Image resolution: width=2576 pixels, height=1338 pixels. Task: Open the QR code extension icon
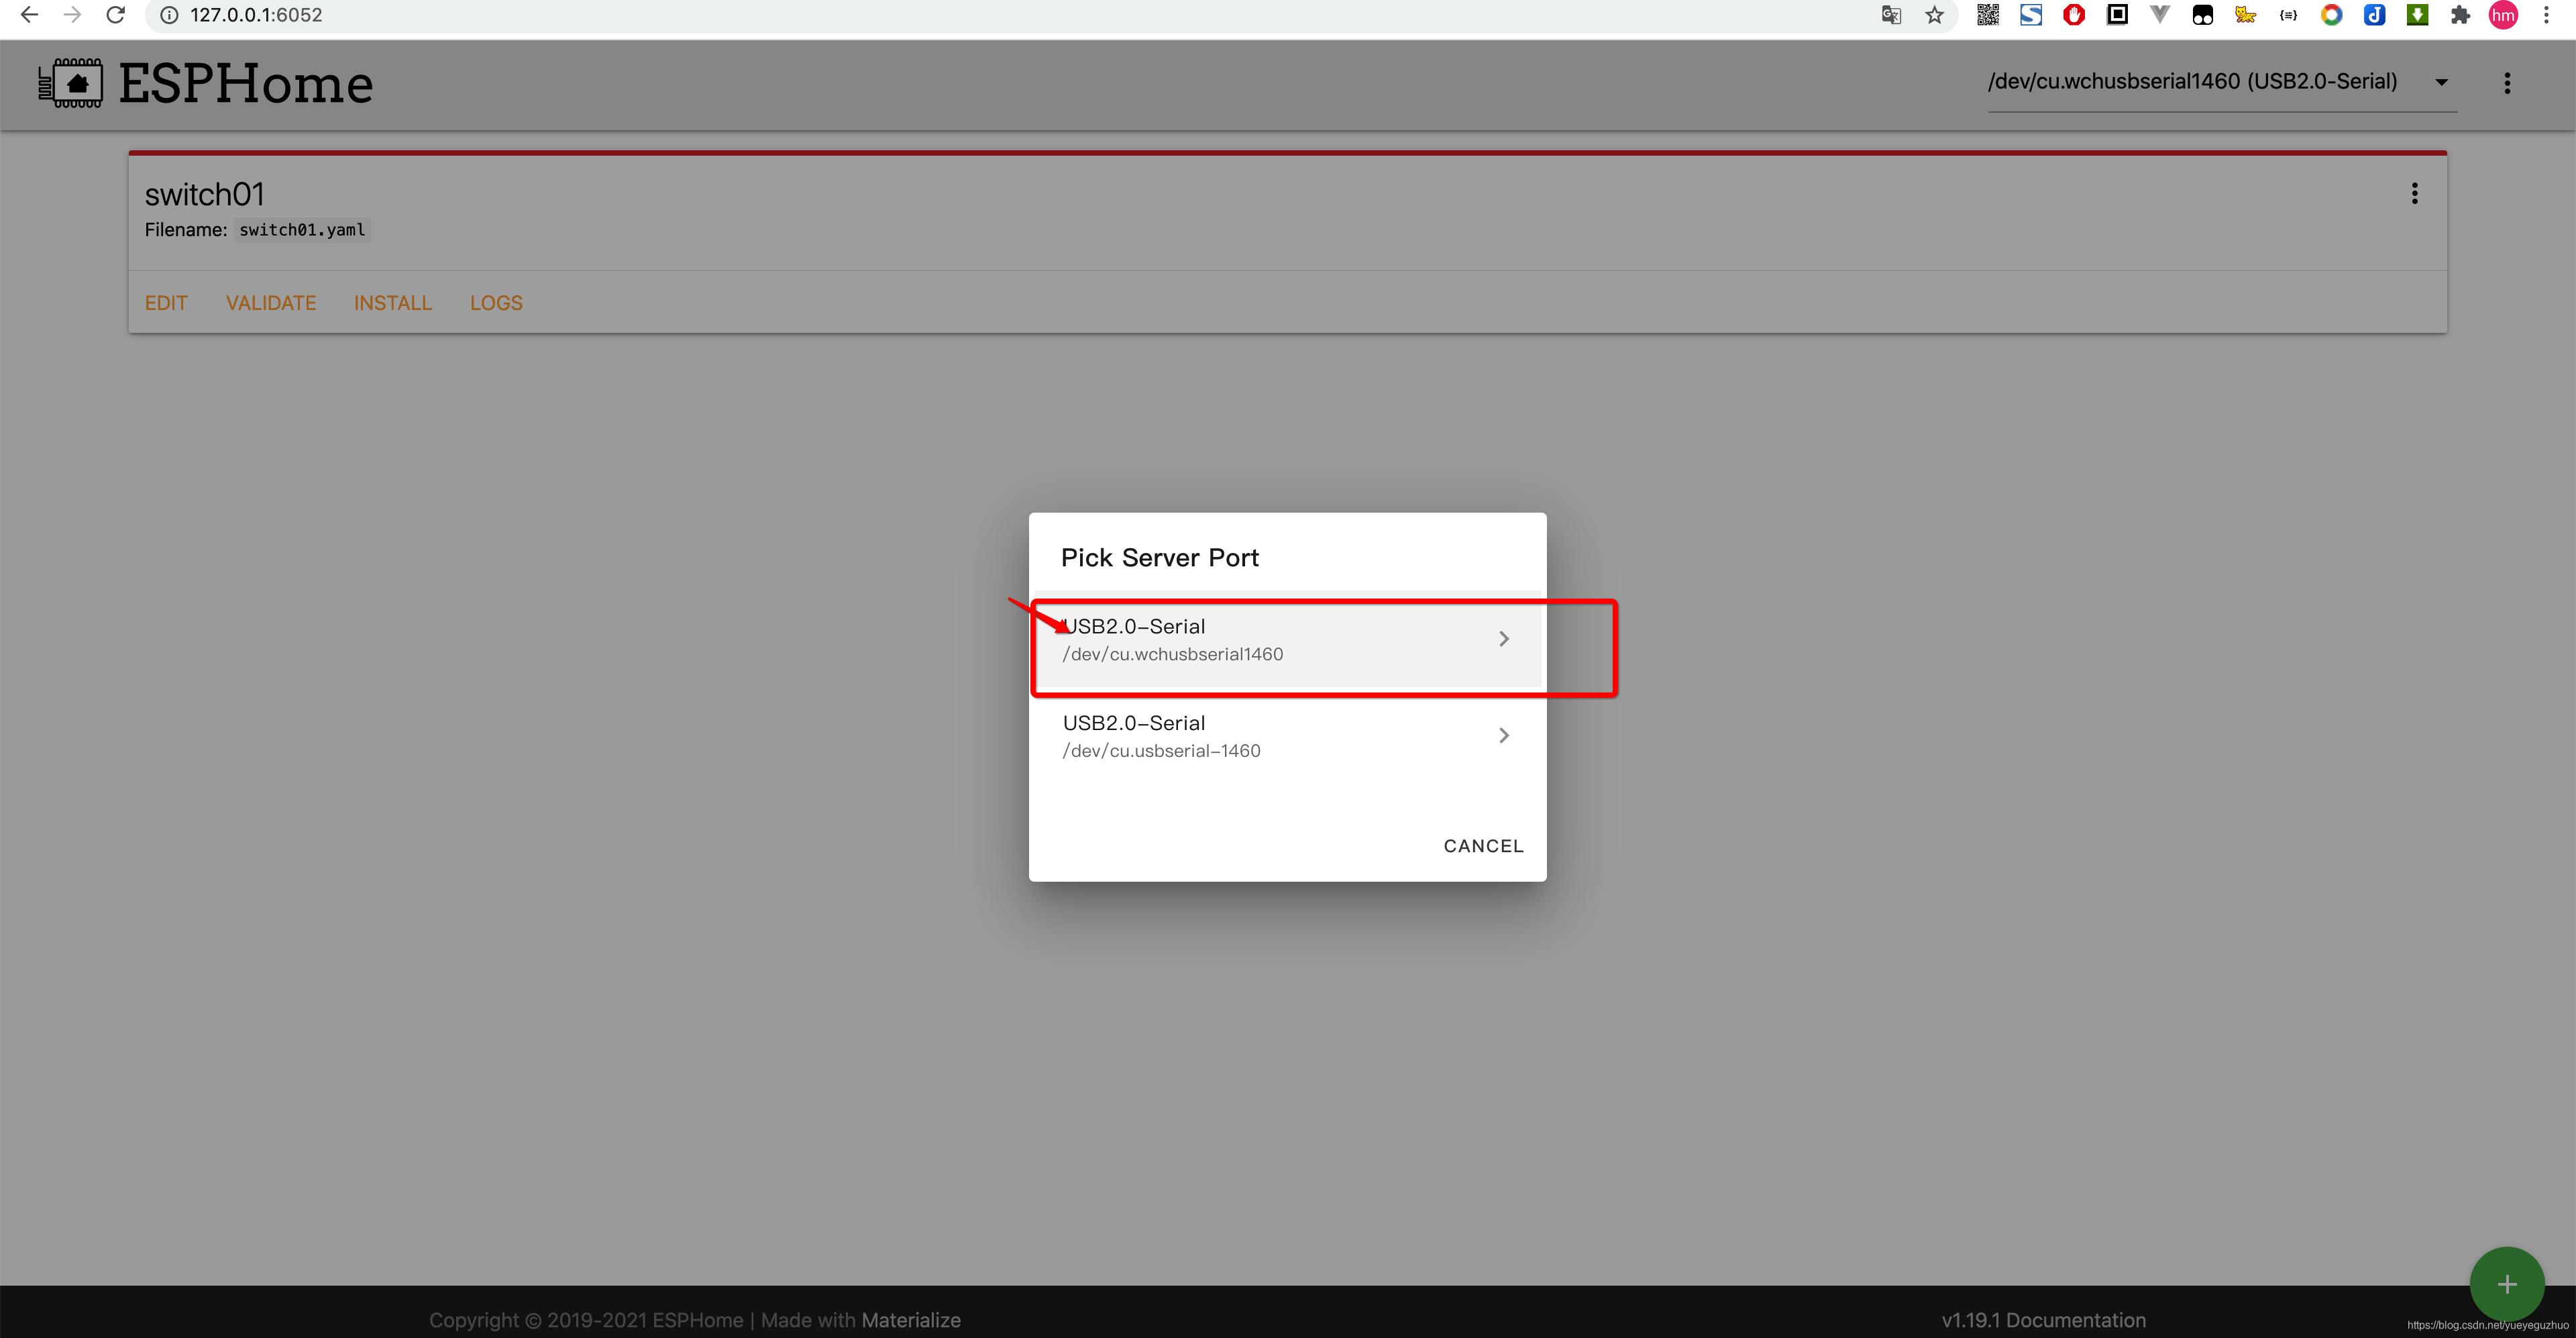(1987, 15)
